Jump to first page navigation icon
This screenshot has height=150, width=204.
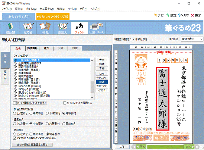[x=134, y=147]
